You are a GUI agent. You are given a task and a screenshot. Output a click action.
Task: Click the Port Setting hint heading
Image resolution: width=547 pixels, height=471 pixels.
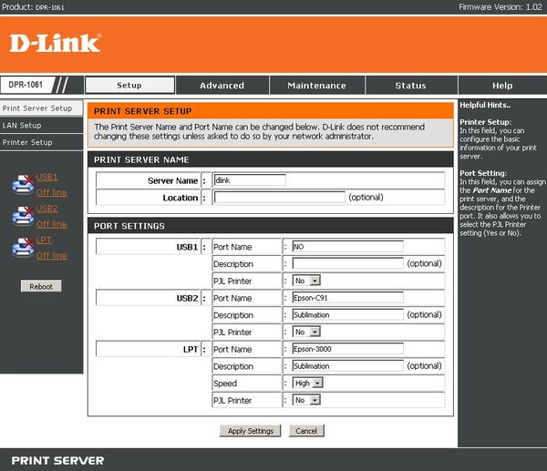(483, 173)
